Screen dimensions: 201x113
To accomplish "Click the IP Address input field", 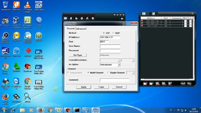I will click(110, 37).
